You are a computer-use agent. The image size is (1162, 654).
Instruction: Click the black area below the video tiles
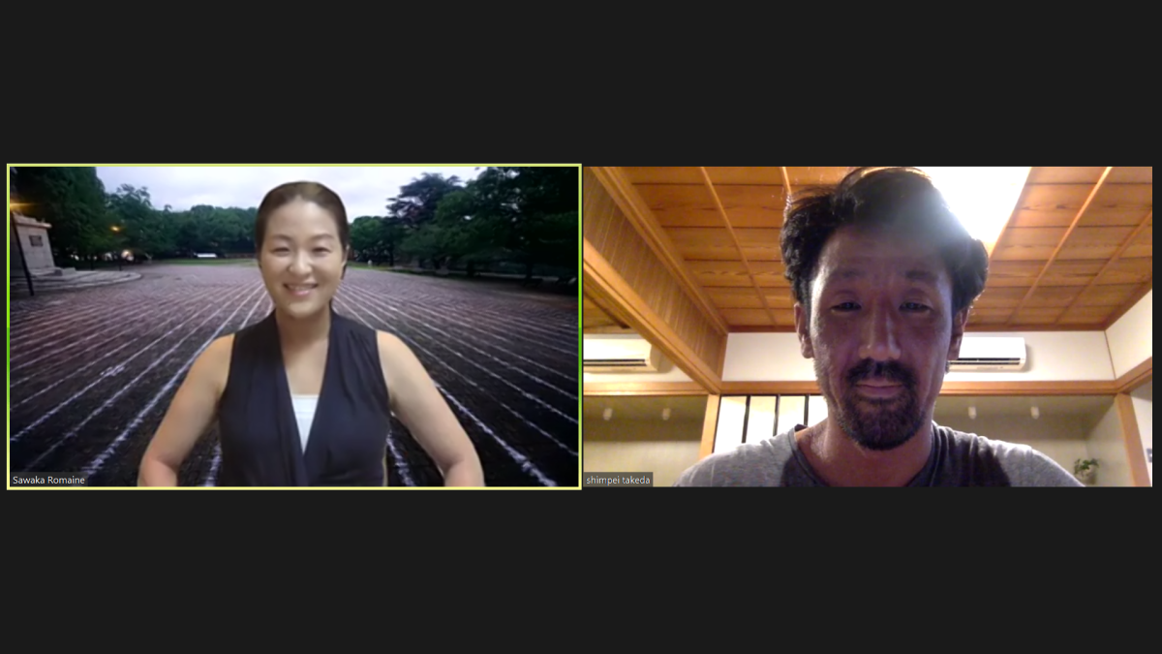(581, 572)
